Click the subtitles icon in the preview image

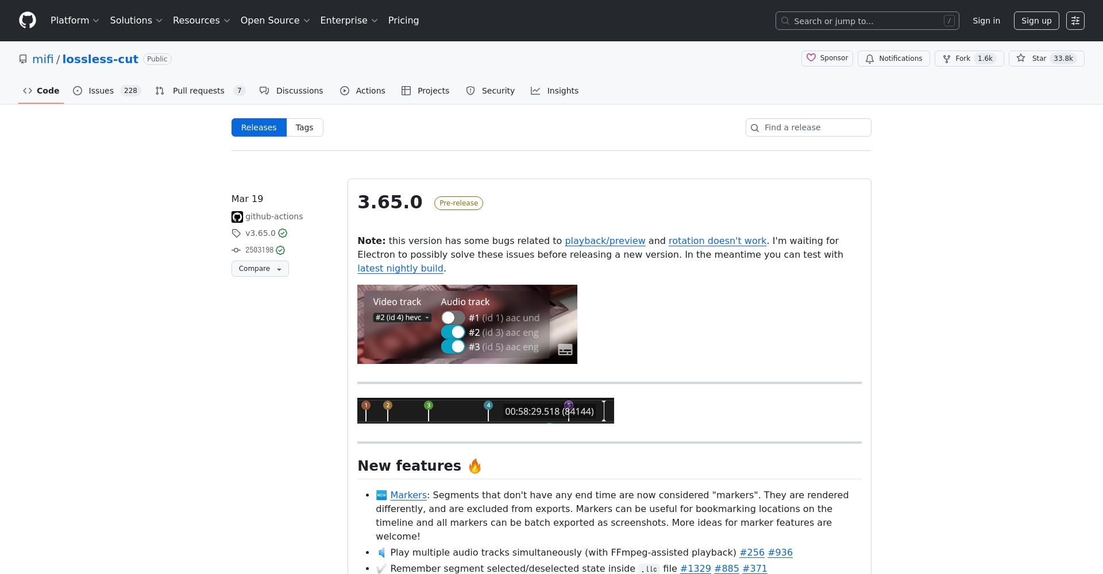[565, 350]
